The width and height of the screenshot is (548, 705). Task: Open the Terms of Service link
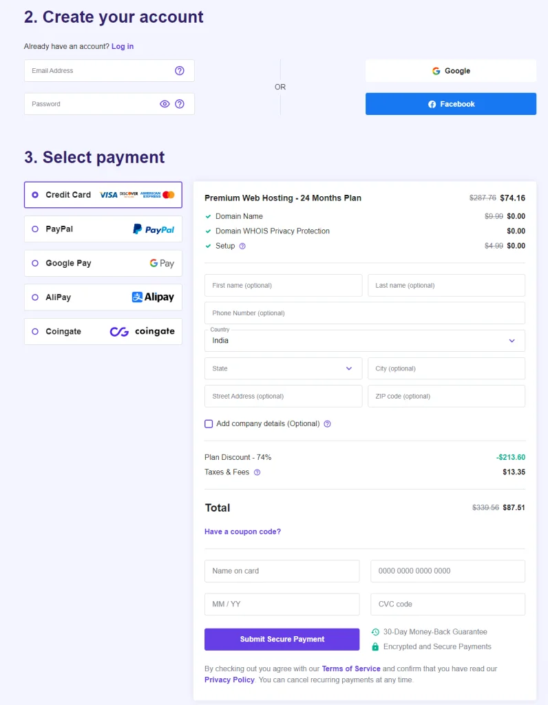pos(350,669)
